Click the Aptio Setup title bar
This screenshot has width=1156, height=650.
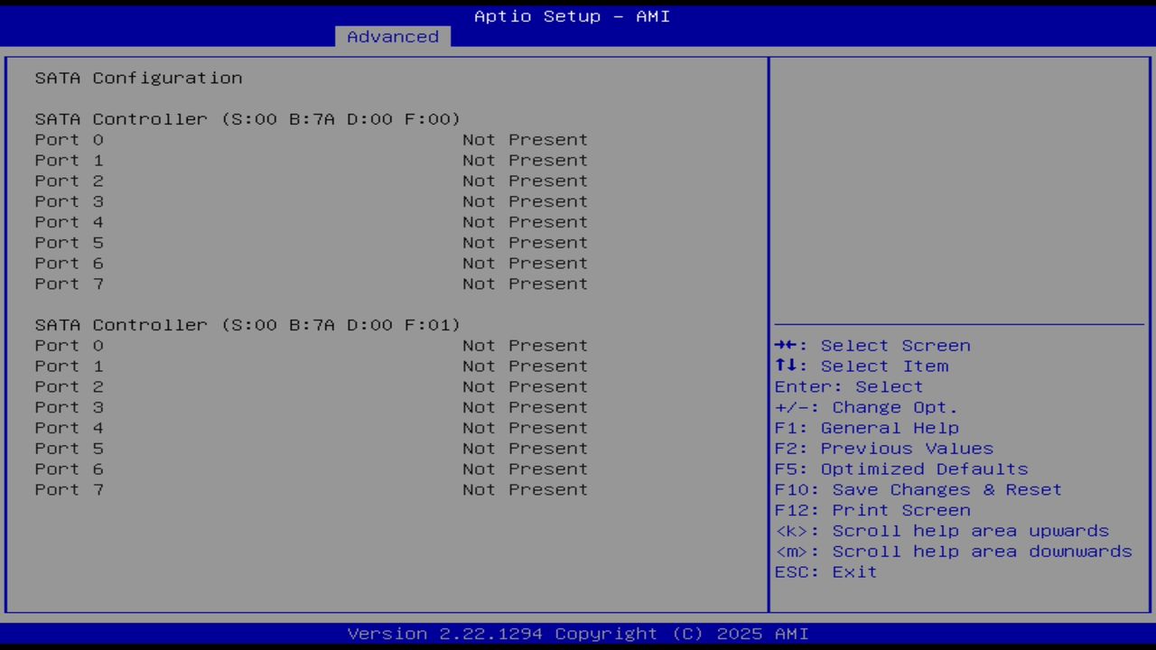pos(571,15)
